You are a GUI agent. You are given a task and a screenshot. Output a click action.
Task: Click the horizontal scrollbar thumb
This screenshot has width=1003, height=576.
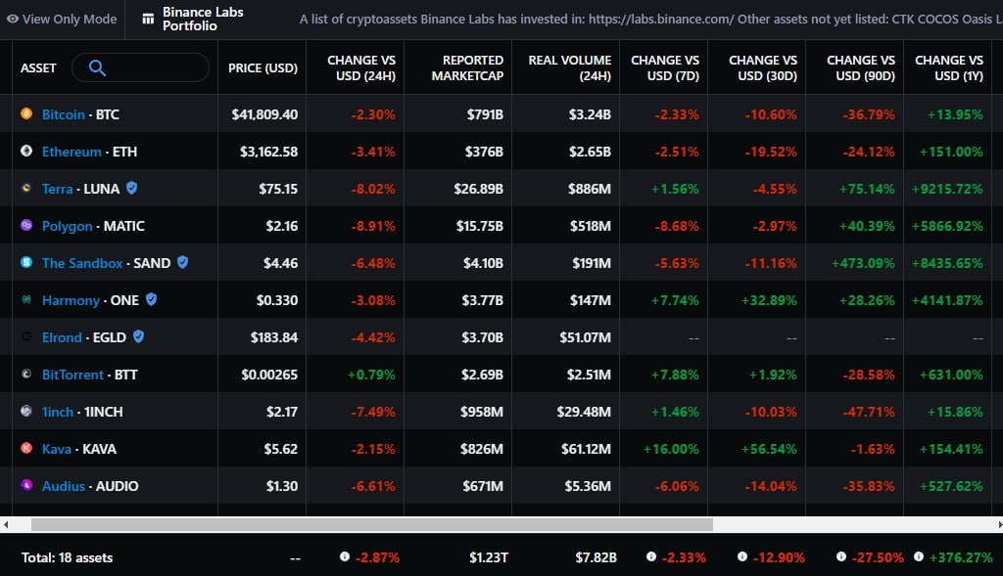(x=371, y=524)
